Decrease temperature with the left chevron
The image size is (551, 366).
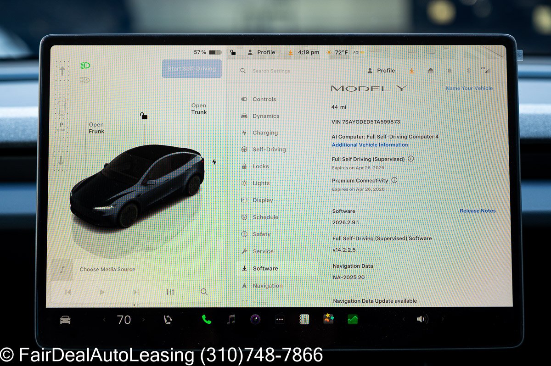(105, 319)
